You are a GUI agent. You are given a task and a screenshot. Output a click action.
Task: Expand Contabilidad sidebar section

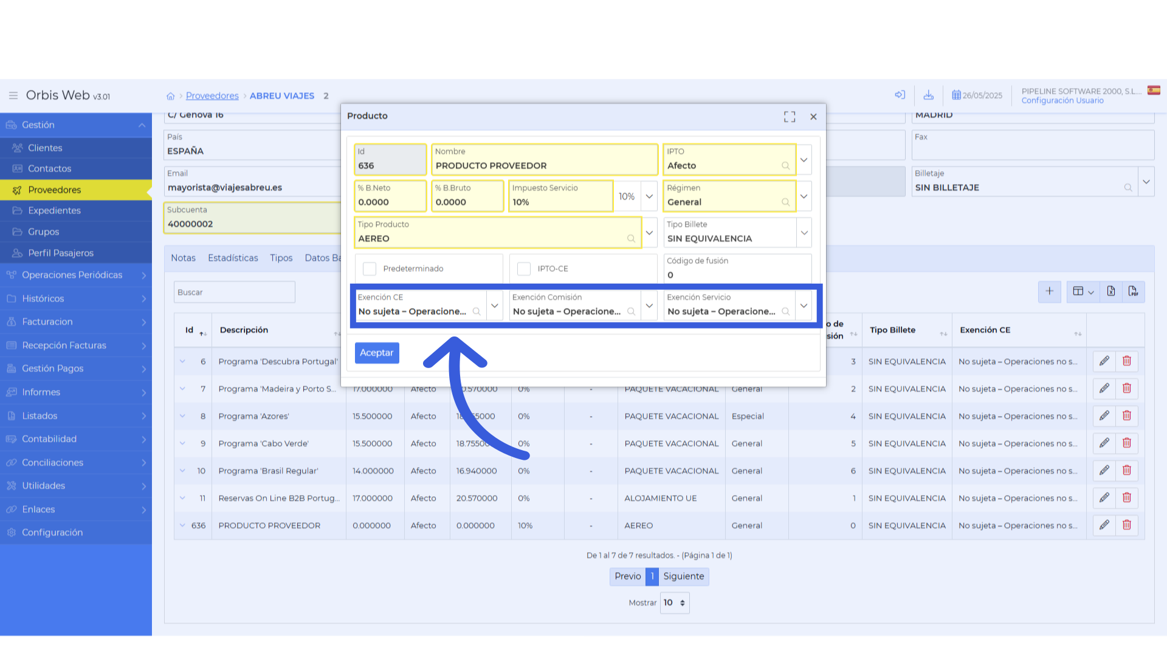[76, 439]
